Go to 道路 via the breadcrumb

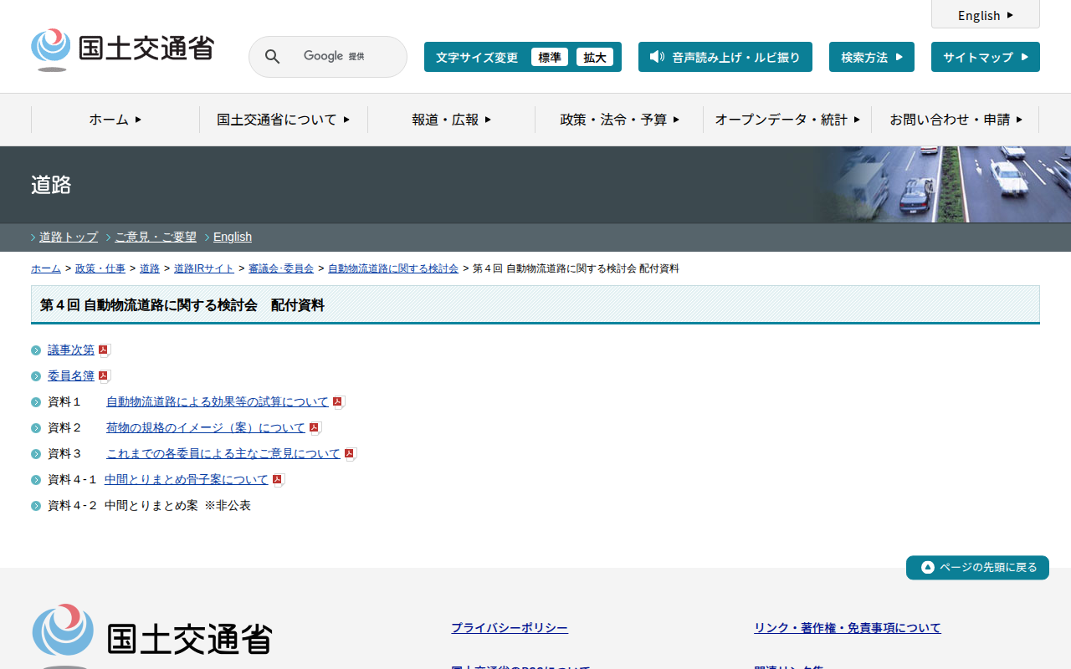coord(150,268)
